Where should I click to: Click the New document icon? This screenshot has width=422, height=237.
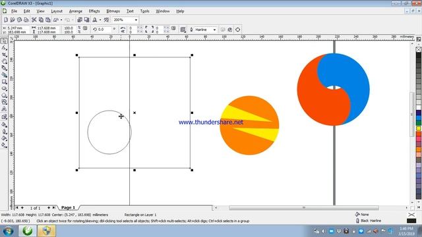(x=6, y=20)
